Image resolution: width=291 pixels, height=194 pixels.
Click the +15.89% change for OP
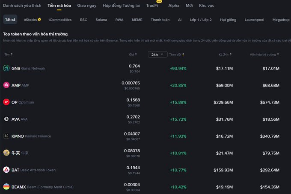[x=178, y=102]
